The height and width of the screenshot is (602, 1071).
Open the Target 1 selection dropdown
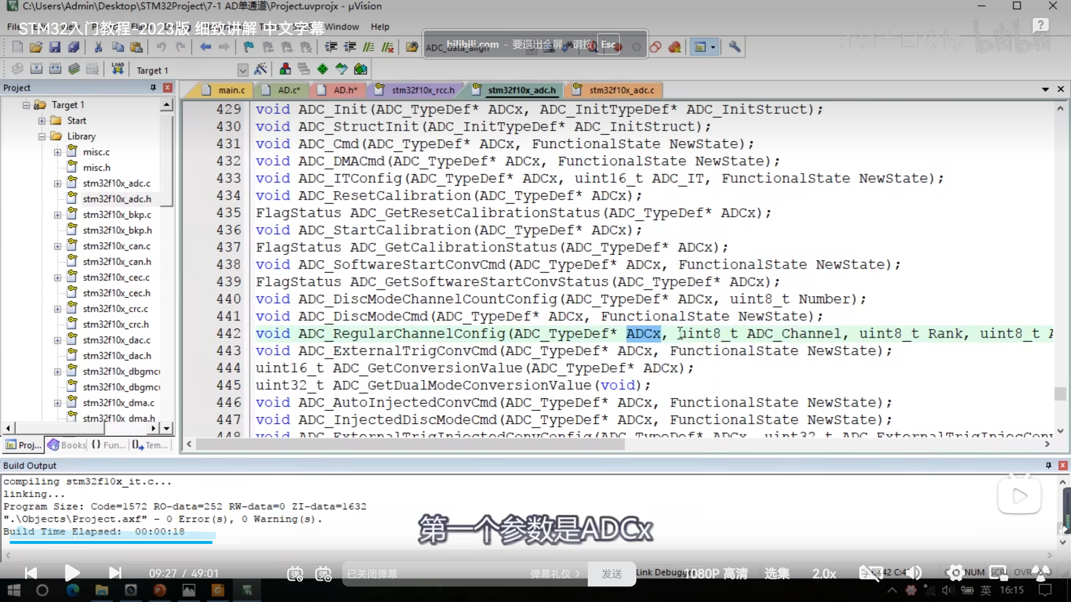pos(243,70)
